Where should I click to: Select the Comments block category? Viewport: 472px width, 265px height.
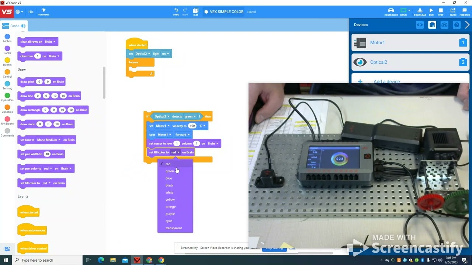point(7,132)
